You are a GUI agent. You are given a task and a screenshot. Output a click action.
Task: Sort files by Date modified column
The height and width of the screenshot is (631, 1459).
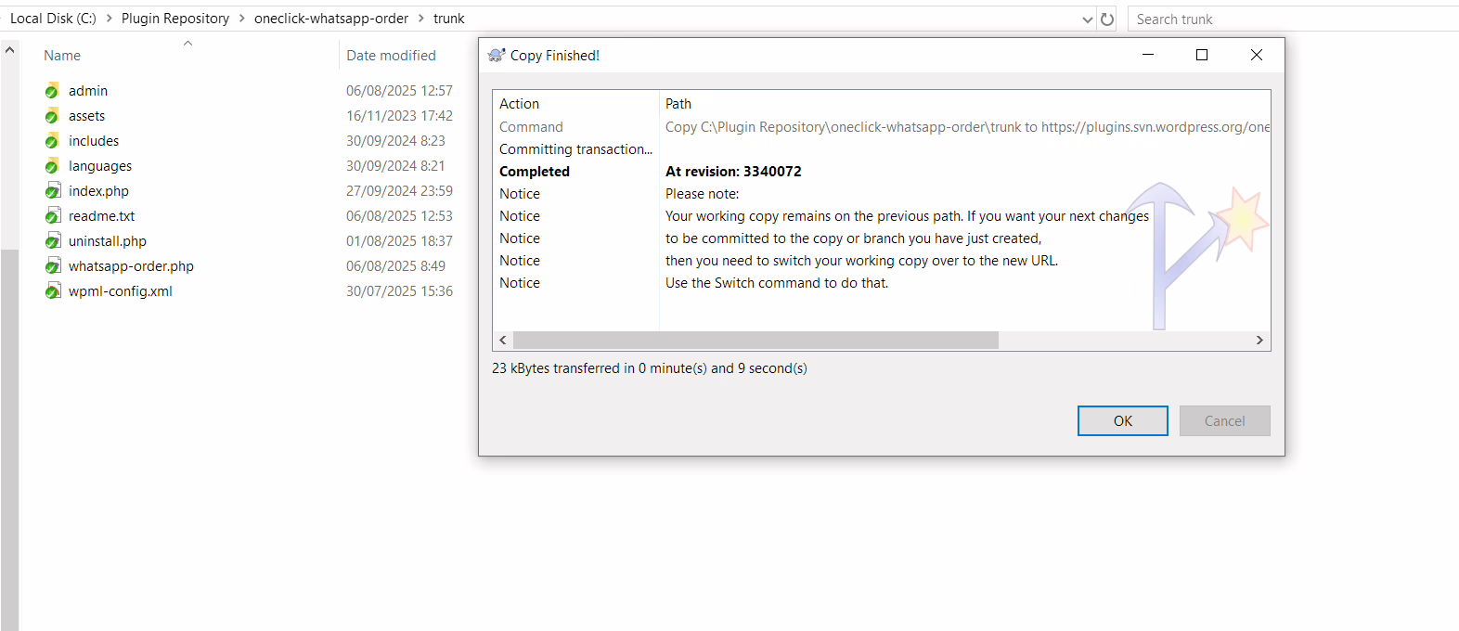click(x=391, y=56)
